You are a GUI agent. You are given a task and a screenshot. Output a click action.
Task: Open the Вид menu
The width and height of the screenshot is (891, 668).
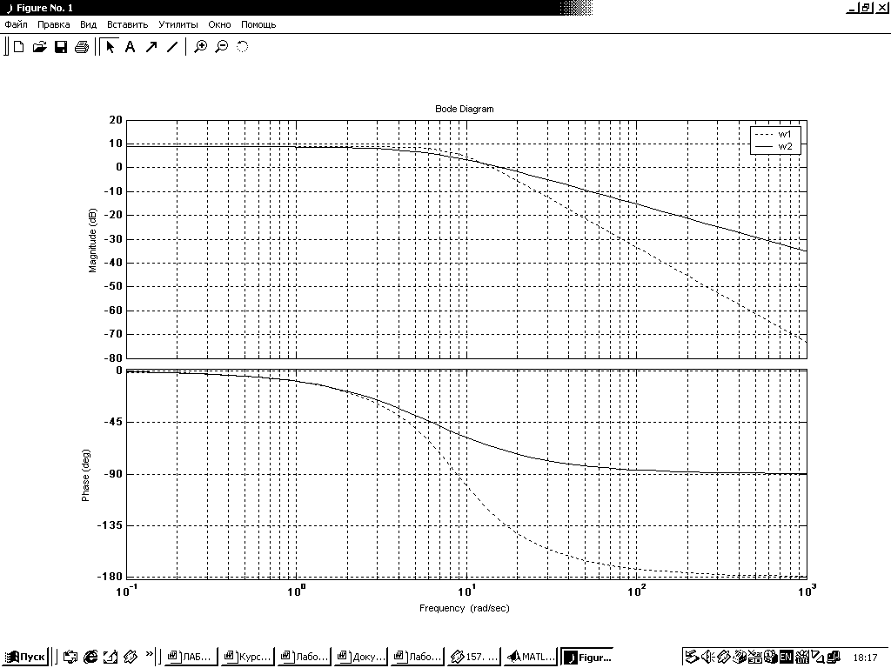88,24
